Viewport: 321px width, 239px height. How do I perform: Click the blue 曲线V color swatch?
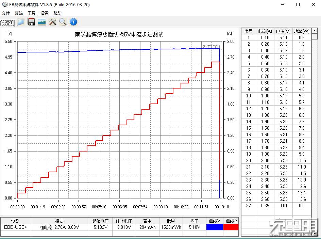[215, 227]
